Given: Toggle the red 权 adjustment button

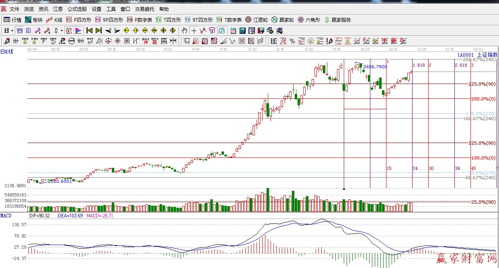Looking at the screenshot, I should pyautogui.click(x=69, y=31).
